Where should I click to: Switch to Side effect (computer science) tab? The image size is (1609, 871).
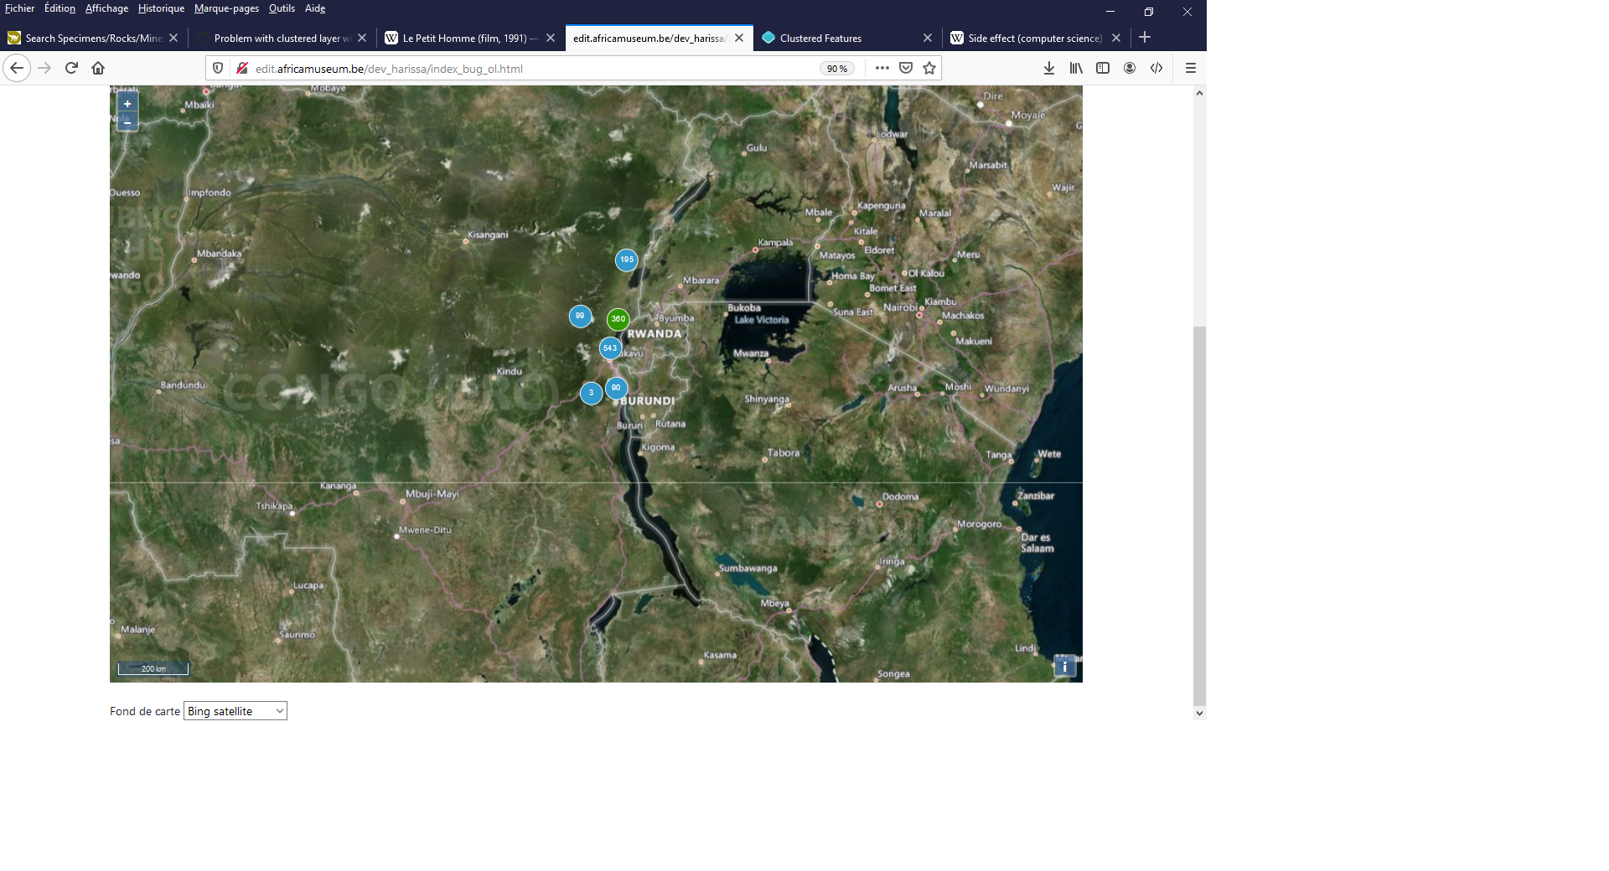click(1035, 38)
